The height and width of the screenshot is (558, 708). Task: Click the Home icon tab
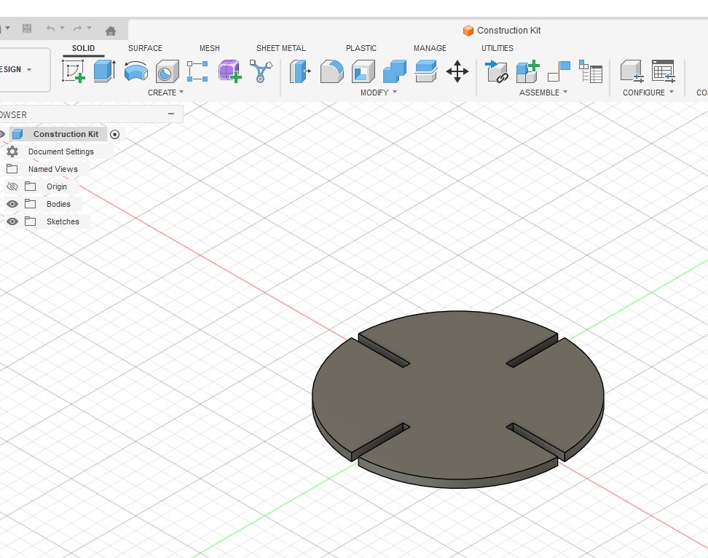[x=111, y=31]
